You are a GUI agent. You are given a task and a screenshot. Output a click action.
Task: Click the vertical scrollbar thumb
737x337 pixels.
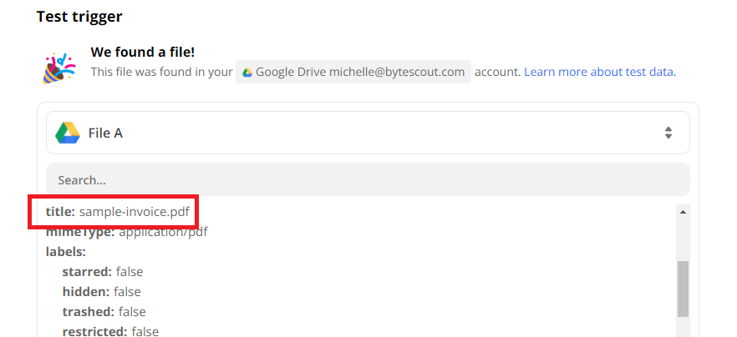tap(683, 288)
